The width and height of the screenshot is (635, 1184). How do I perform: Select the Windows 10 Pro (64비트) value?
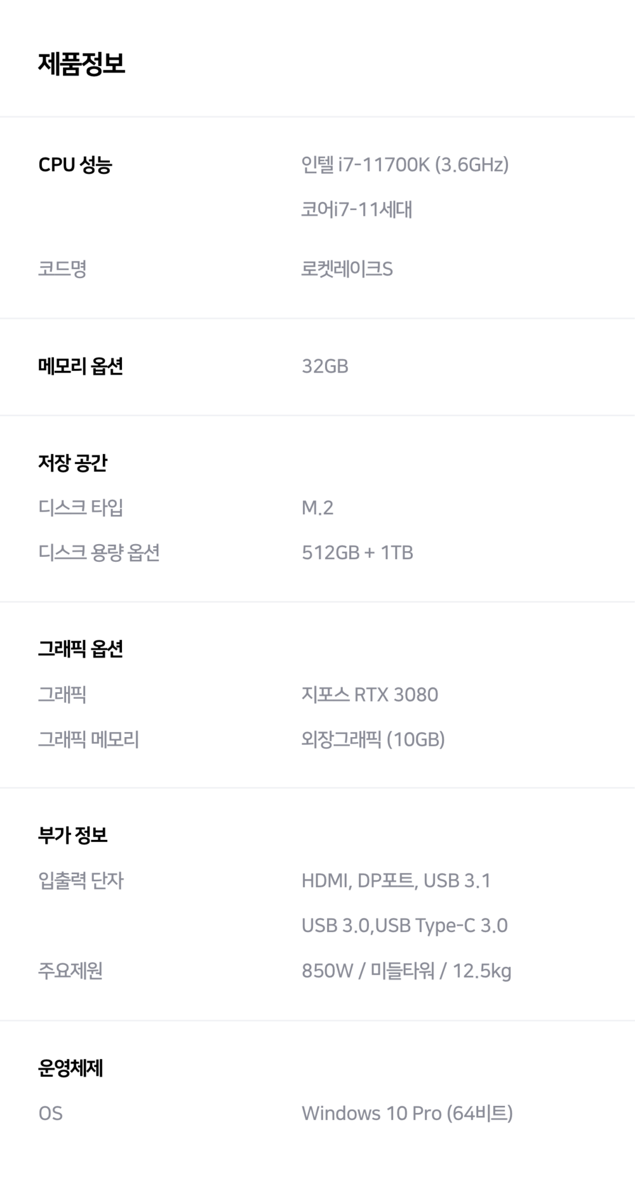406,1113
